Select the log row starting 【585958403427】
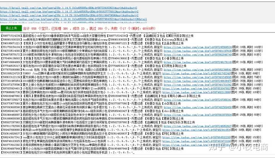 point(92,111)
